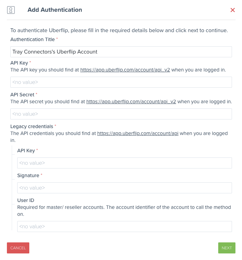The height and width of the screenshot is (260, 242).
Task: Click the Add Authentication heading text
Action: click(55, 10)
